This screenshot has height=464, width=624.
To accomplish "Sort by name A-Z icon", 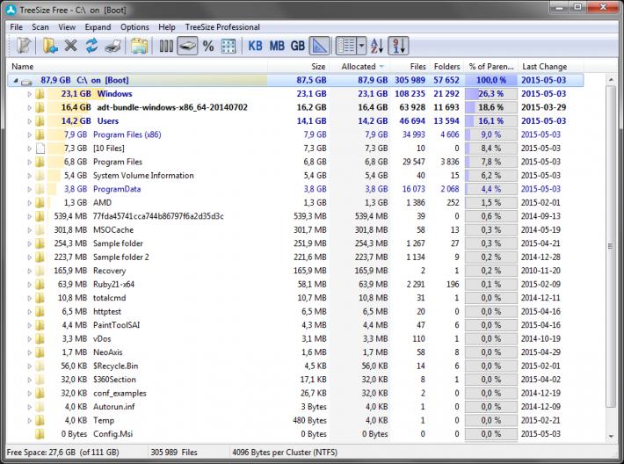I will click(377, 46).
